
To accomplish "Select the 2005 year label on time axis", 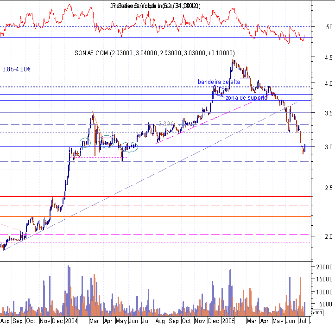I will click(x=228, y=321).
